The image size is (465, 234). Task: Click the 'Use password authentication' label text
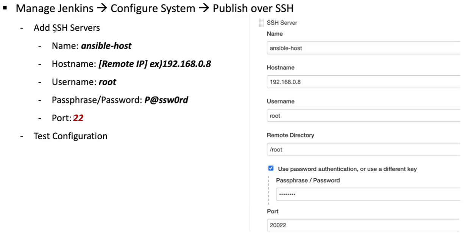point(347,169)
